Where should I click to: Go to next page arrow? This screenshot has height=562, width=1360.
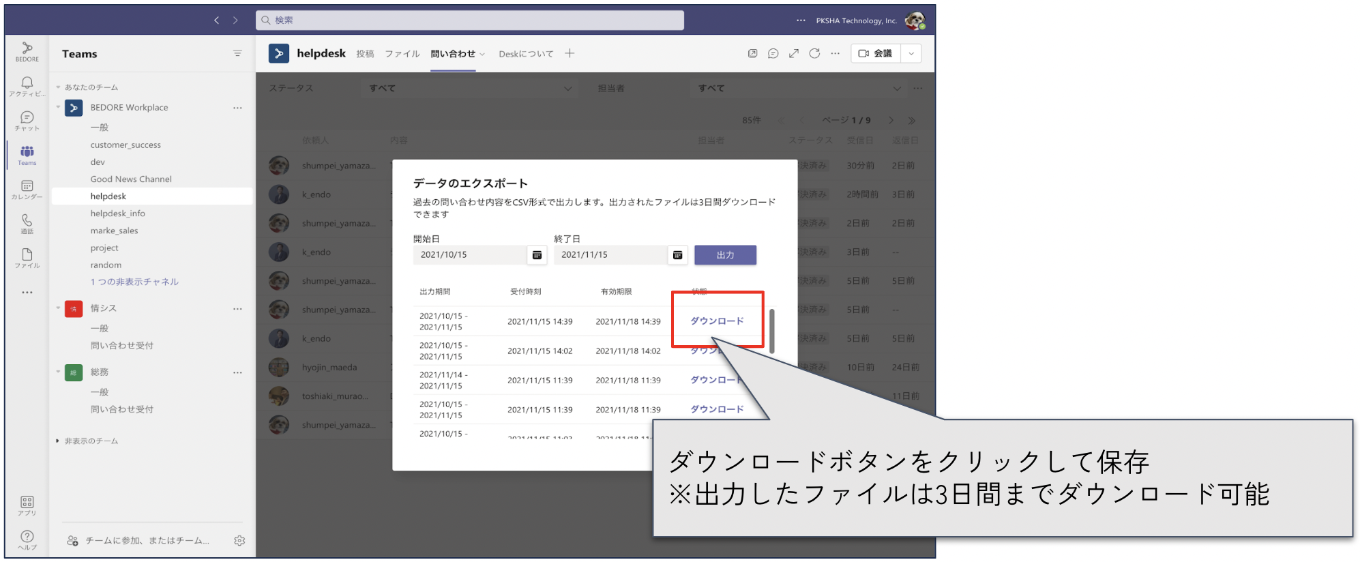coord(891,120)
